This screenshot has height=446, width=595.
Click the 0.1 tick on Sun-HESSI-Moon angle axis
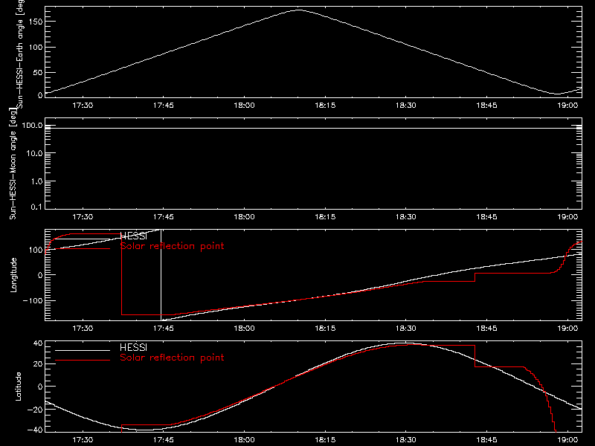coord(36,207)
